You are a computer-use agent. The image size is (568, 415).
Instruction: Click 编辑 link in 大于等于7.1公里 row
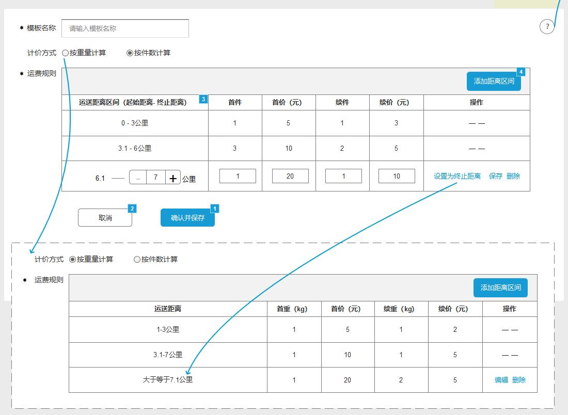501,380
